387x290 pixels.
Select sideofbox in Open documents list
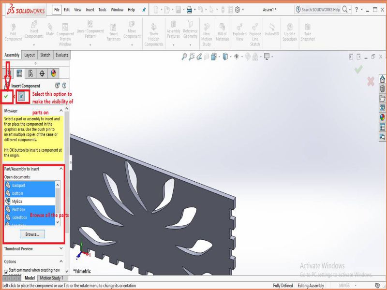click(30, 217)
